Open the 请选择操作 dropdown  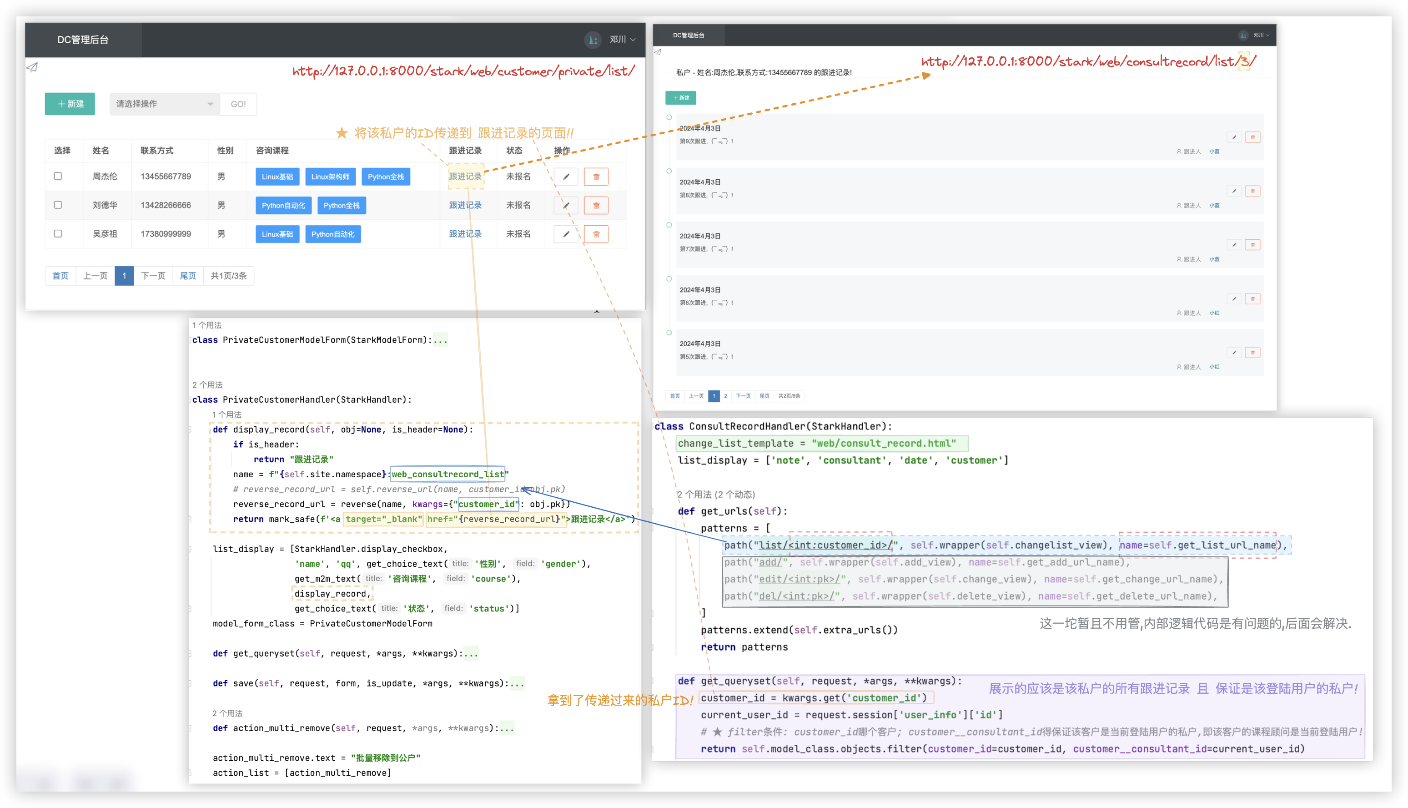(164, 104)
